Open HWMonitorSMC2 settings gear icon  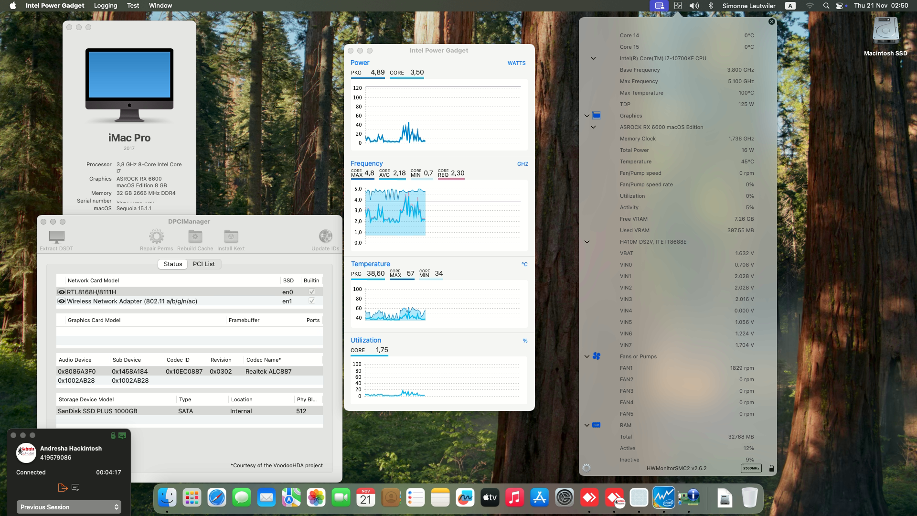586,468
